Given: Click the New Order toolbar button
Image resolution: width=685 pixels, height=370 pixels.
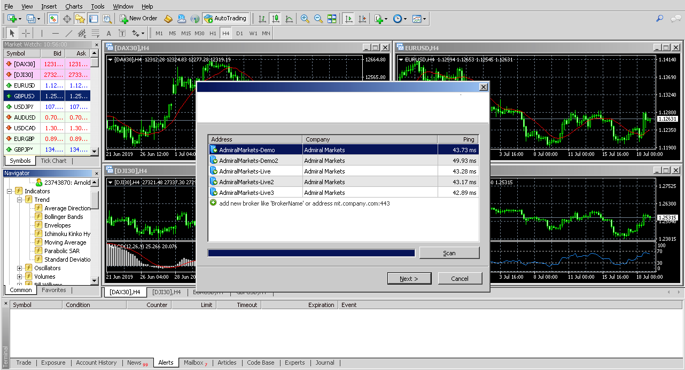Looking at the screenshot, I should point(138,19).
